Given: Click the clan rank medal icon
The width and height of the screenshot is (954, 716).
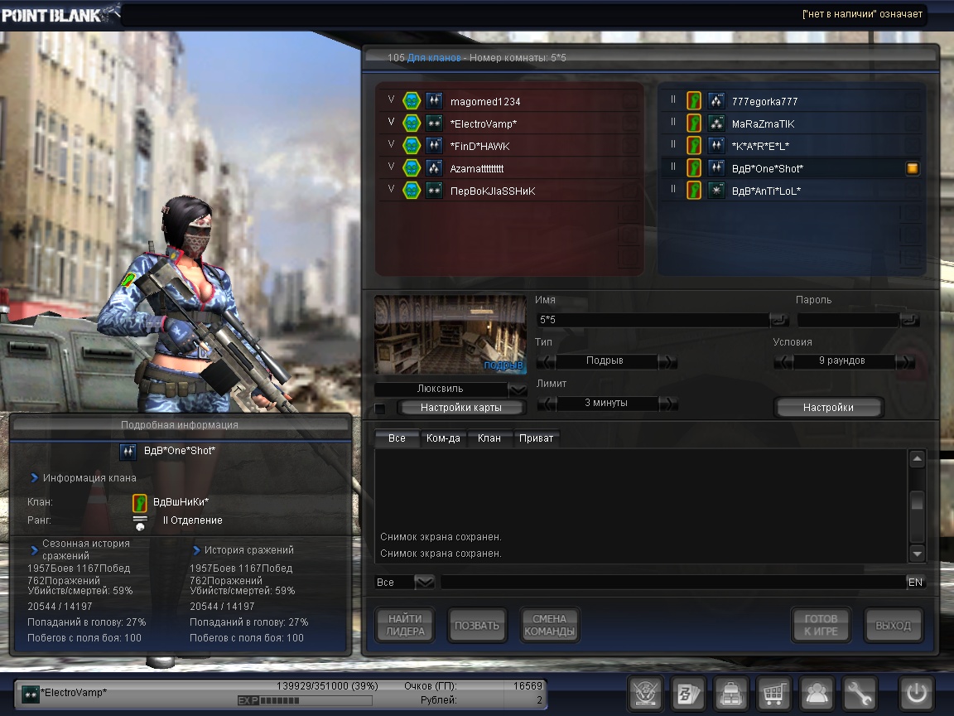Looking at the screenshot, I should (140, 523).
